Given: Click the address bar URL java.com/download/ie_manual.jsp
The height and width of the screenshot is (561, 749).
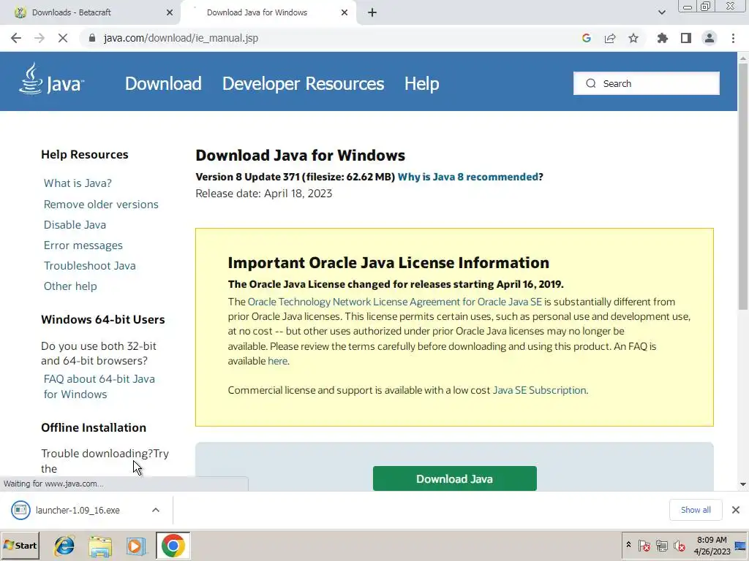Looking at the screenshot, I should click(181, 38).
